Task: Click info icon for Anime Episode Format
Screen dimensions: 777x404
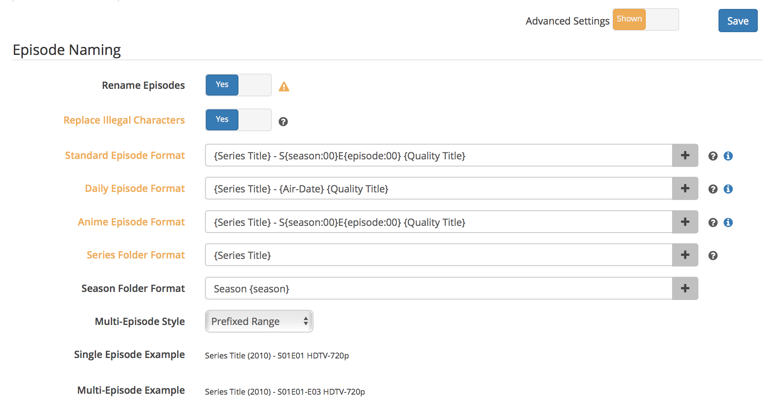Action: coord(728,222)
